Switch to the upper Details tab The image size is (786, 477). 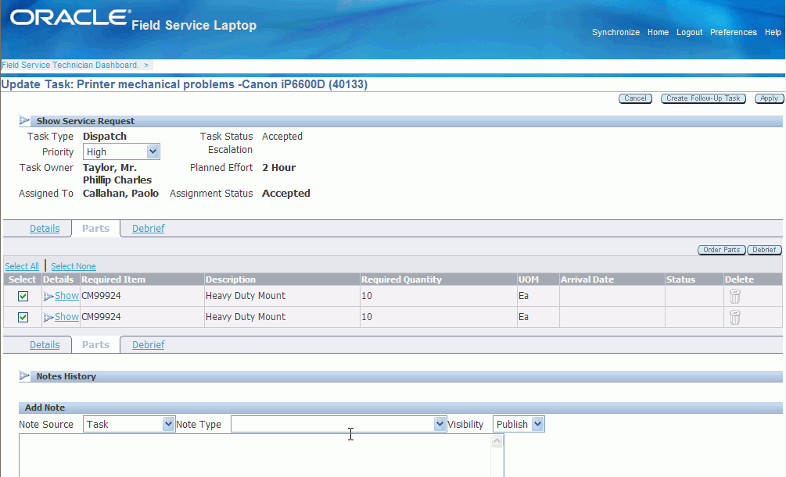45,229
